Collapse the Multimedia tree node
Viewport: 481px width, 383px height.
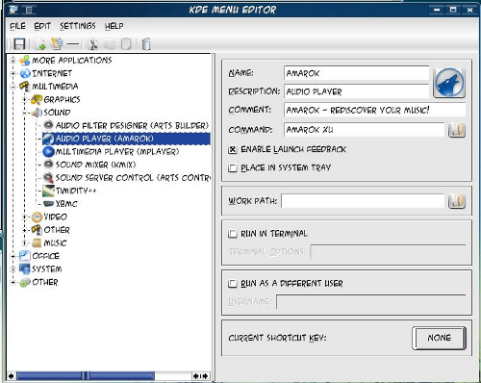13,87
